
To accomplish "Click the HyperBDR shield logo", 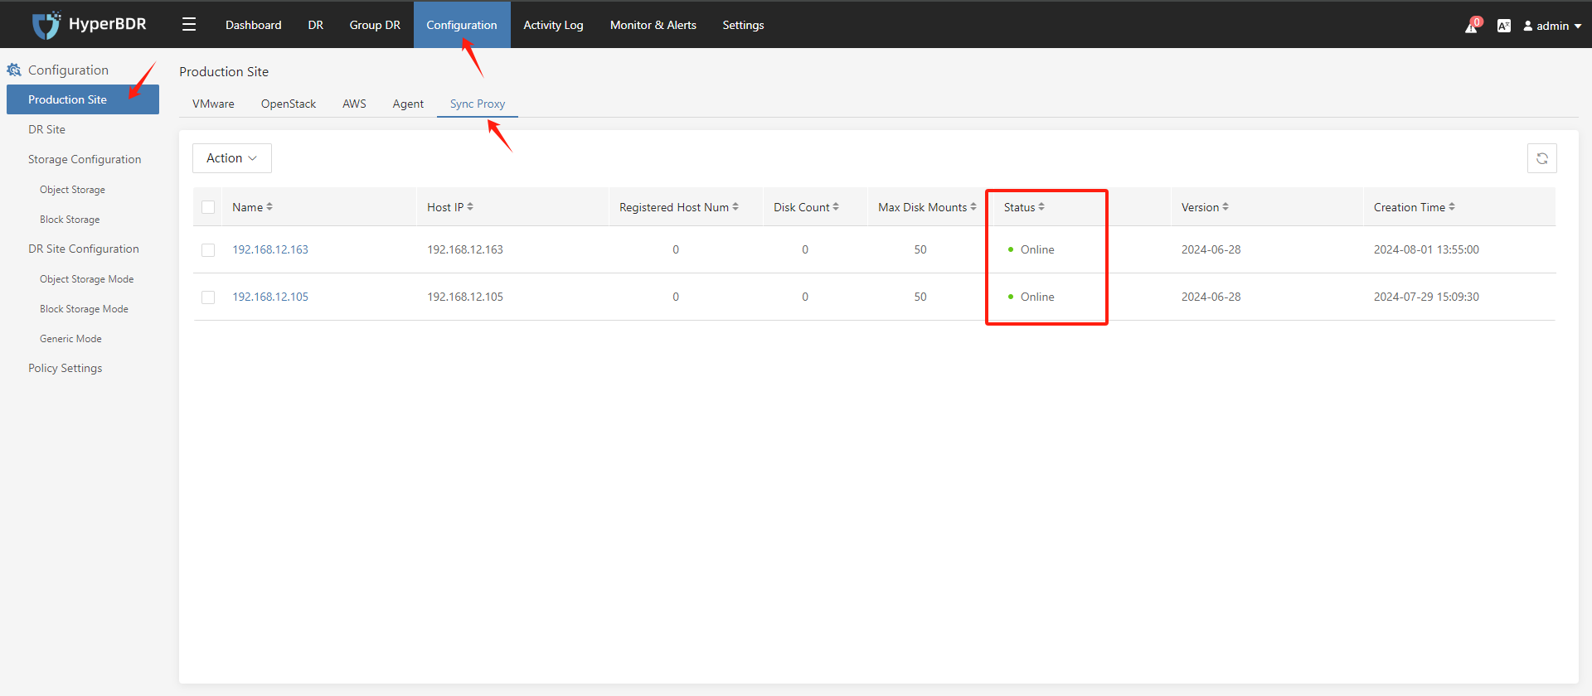I will (46, 25).
